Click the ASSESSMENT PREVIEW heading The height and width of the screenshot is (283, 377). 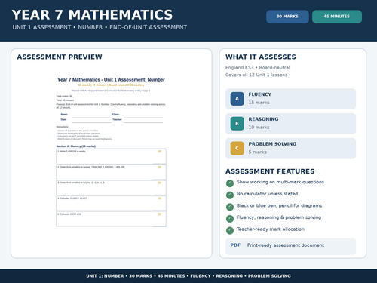(x=60, y=57)
